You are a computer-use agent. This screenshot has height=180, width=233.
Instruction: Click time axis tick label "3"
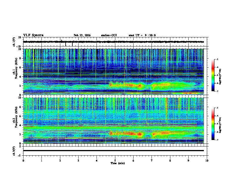click(78, 161)
